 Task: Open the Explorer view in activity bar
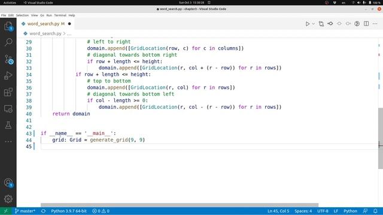[x=8, y=26]
